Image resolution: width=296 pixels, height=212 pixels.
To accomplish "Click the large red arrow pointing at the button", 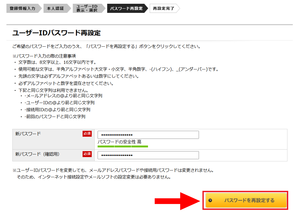I will pos(177,200).
